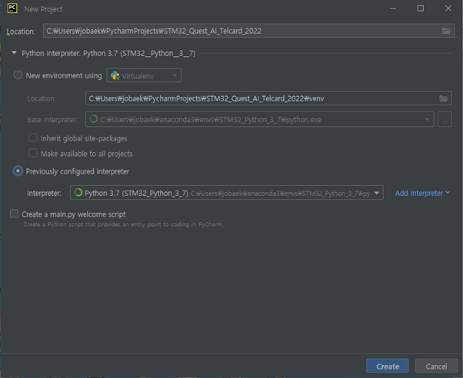Select New environment using radio button
This screenshot has width=463, height=378.
click(18, 75)
